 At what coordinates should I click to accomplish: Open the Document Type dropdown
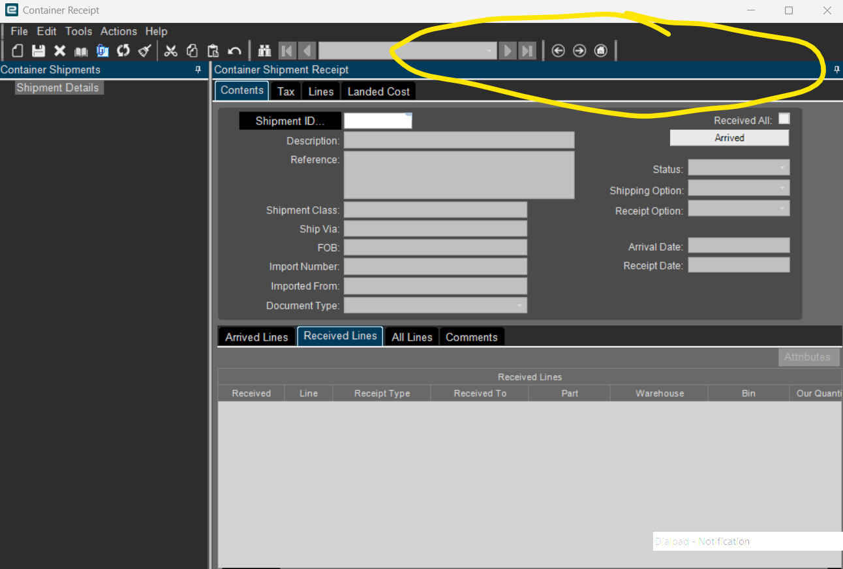[435, 305]
